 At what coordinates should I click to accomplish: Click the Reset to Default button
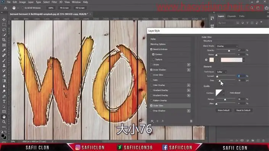click(x=243, y=110)
